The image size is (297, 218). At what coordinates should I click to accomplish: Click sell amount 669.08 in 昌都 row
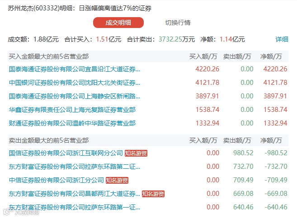(x=243, y=194)
